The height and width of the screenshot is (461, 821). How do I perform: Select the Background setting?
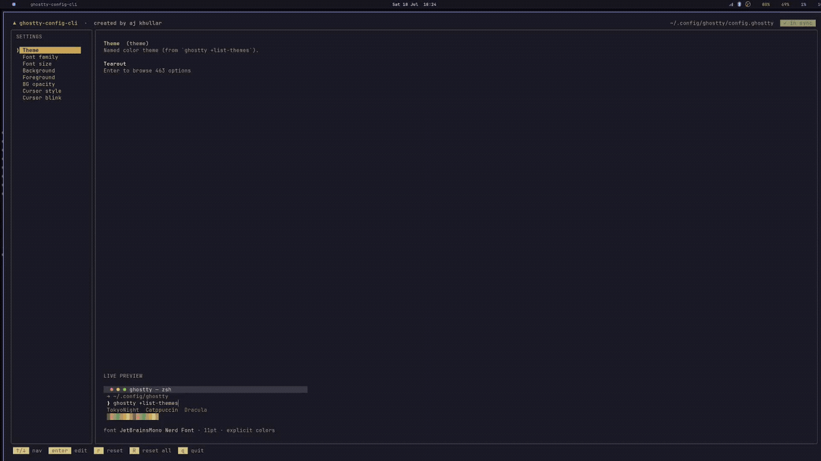point(39,71)
